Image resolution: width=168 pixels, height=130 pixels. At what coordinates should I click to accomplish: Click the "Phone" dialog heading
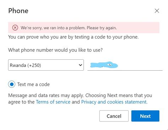coord(18,11)
